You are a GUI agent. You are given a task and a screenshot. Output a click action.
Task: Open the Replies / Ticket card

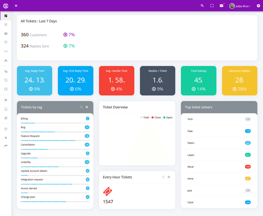pyautogui.click(x=157, y=81)
